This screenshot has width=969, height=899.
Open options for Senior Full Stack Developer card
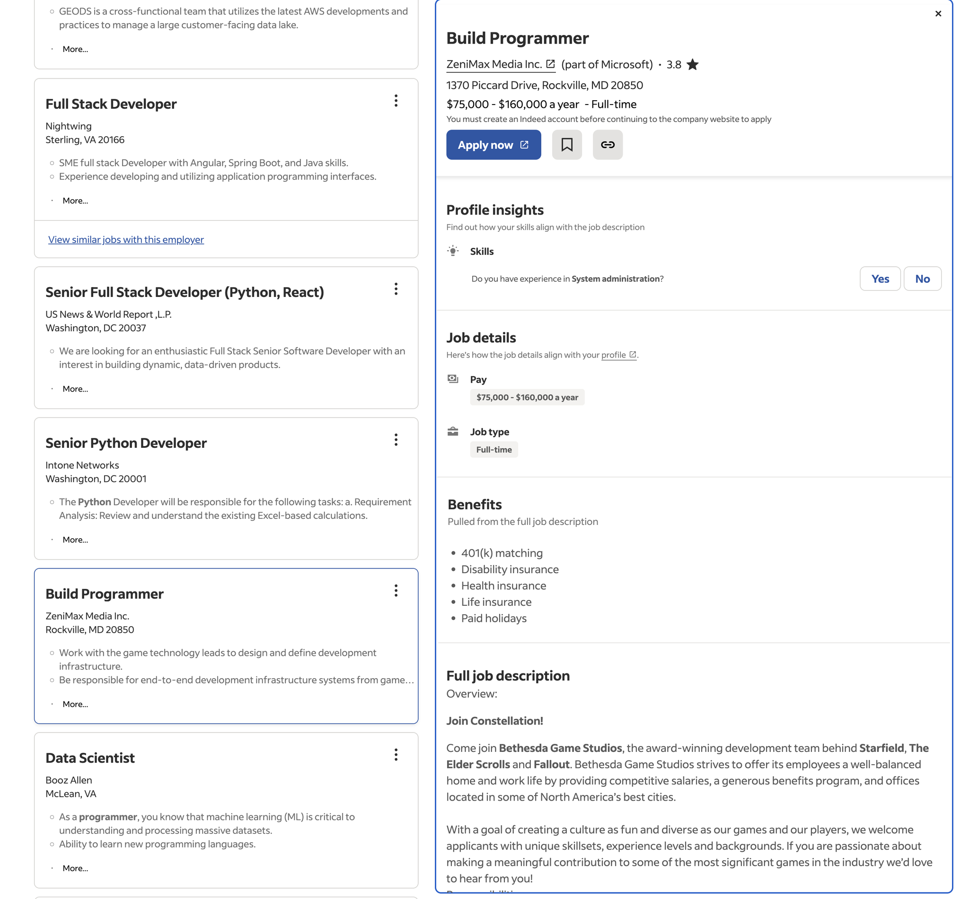coord(396,289)
